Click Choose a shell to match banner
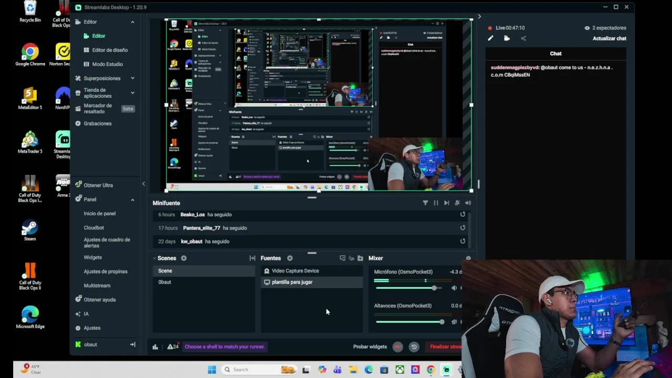 [225, 346]
